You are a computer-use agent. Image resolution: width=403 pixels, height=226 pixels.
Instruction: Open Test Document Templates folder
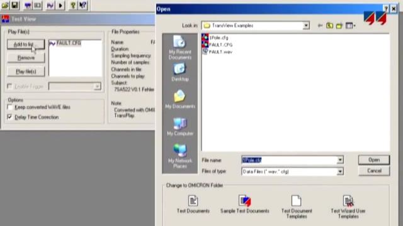(x=297, y=207)
